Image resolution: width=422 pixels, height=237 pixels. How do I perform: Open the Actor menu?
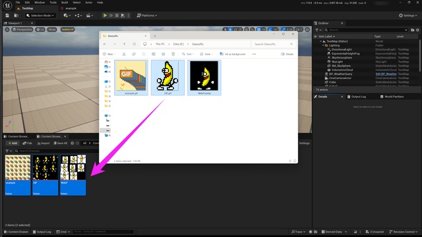click(89, 3)
